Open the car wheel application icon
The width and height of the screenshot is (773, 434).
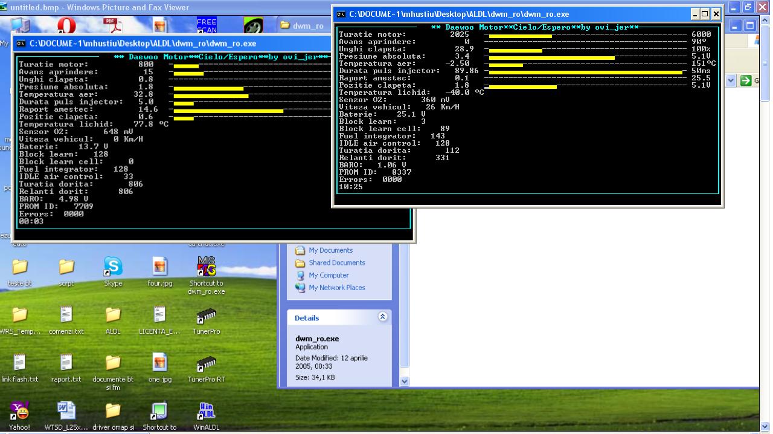(253, 26)
